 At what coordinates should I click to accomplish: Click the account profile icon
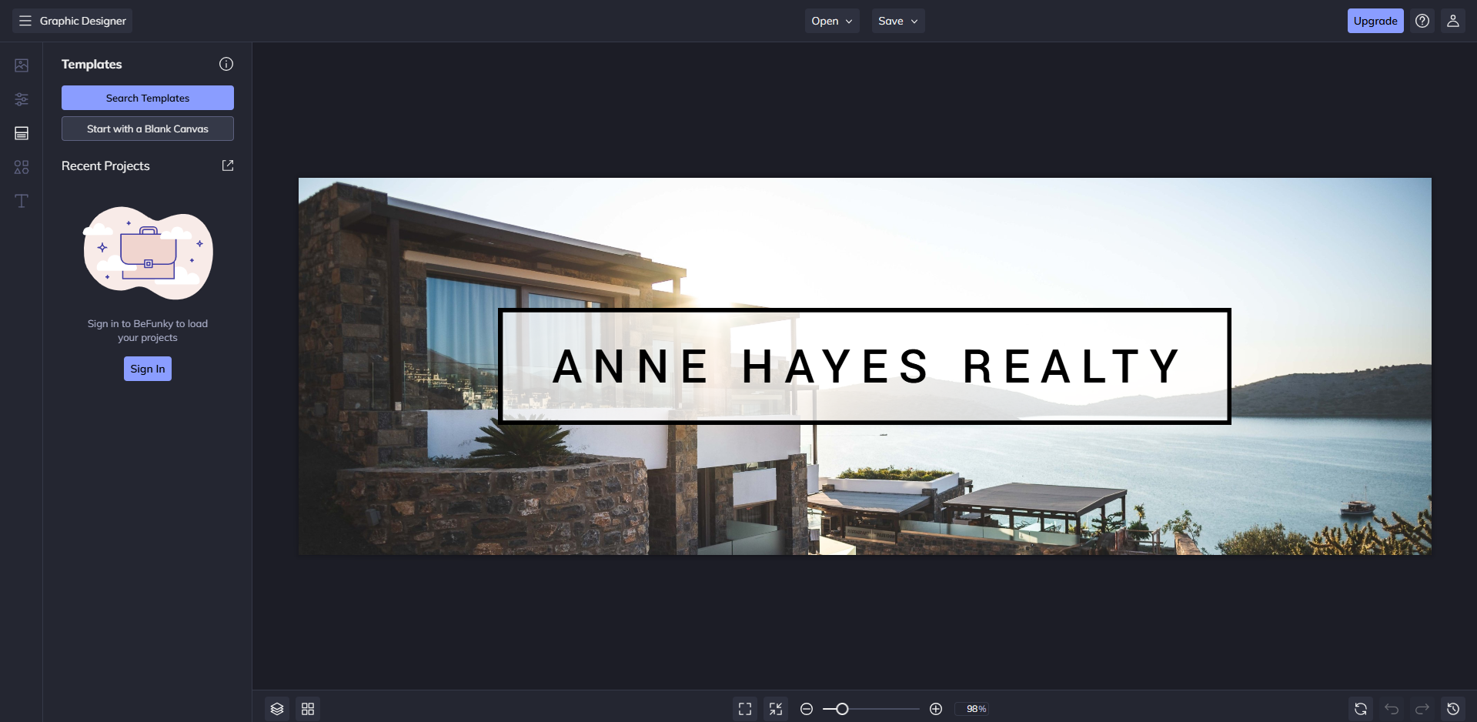(x=1453, y=21)
